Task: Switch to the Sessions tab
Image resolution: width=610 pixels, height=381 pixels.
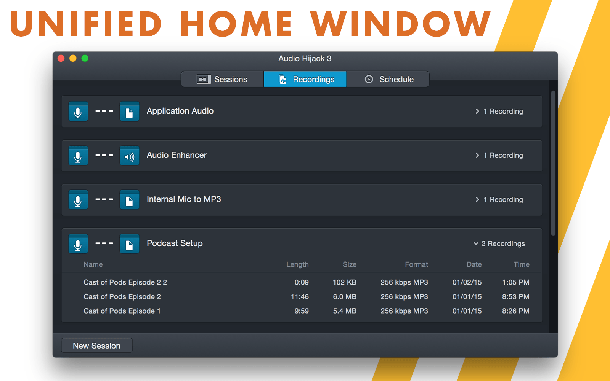Action: coord(222,79)
